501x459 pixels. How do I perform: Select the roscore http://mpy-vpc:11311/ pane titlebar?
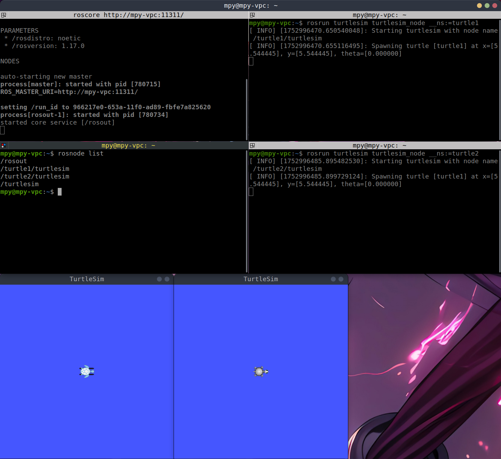click(128, 15)
